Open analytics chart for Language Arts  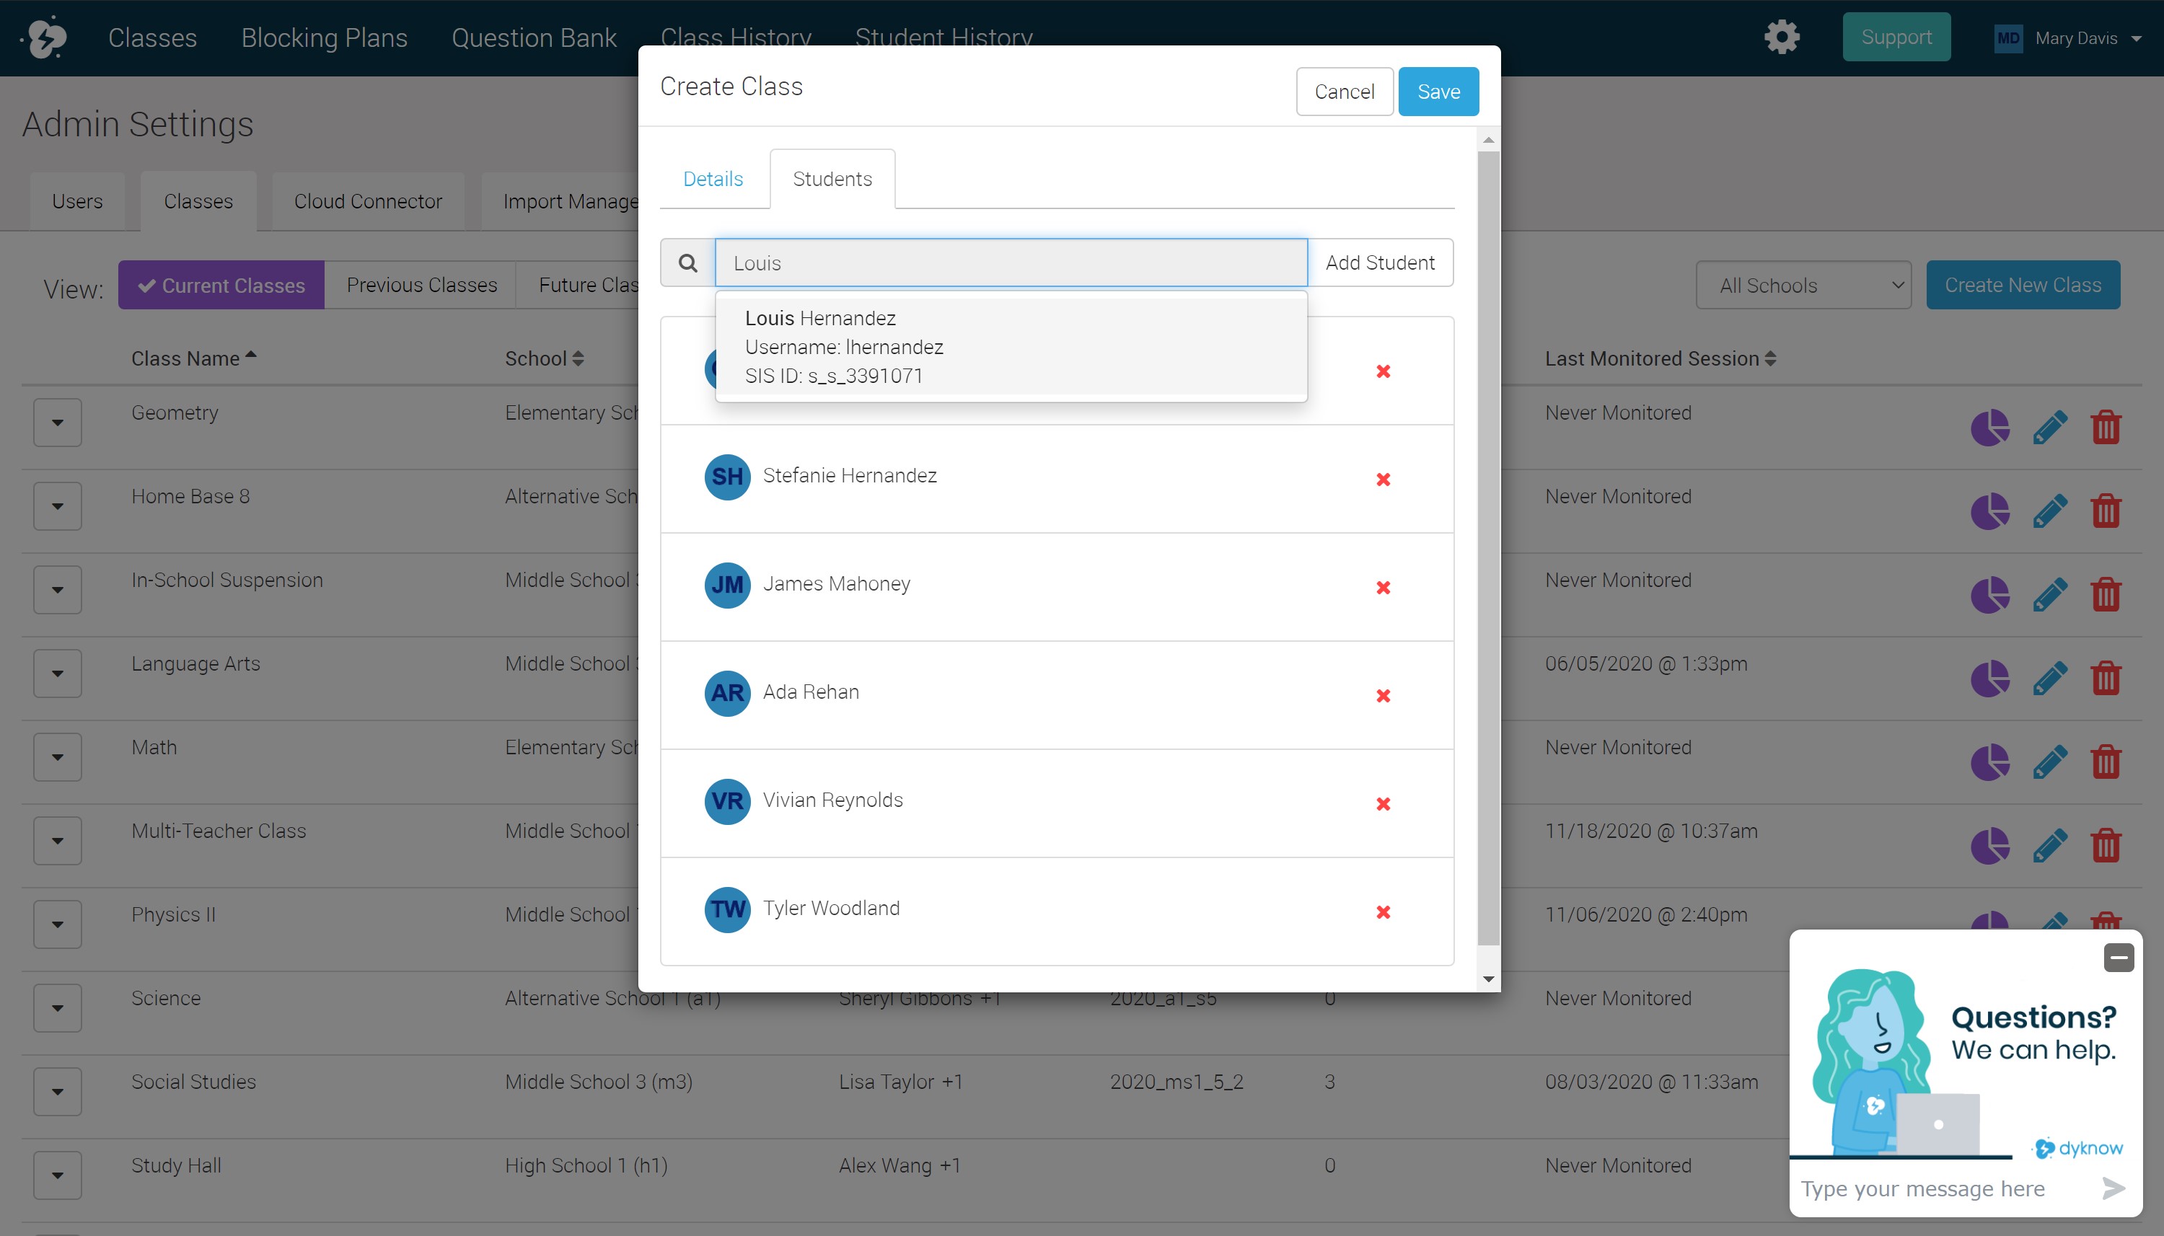[x=1989, y=679]
